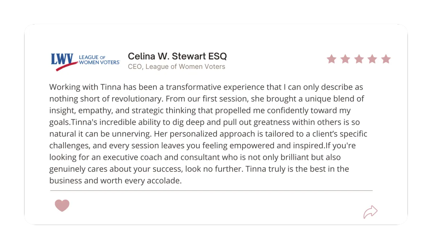Image resolution: width=432 pixels, height=243 pixels.
Task: Open reviewer name Celina W. Stewart ESQ
Action: (x=177, y=57)
